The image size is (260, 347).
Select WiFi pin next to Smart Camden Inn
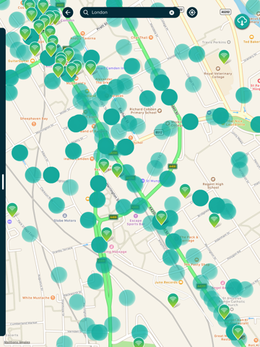tap(90, 67)
